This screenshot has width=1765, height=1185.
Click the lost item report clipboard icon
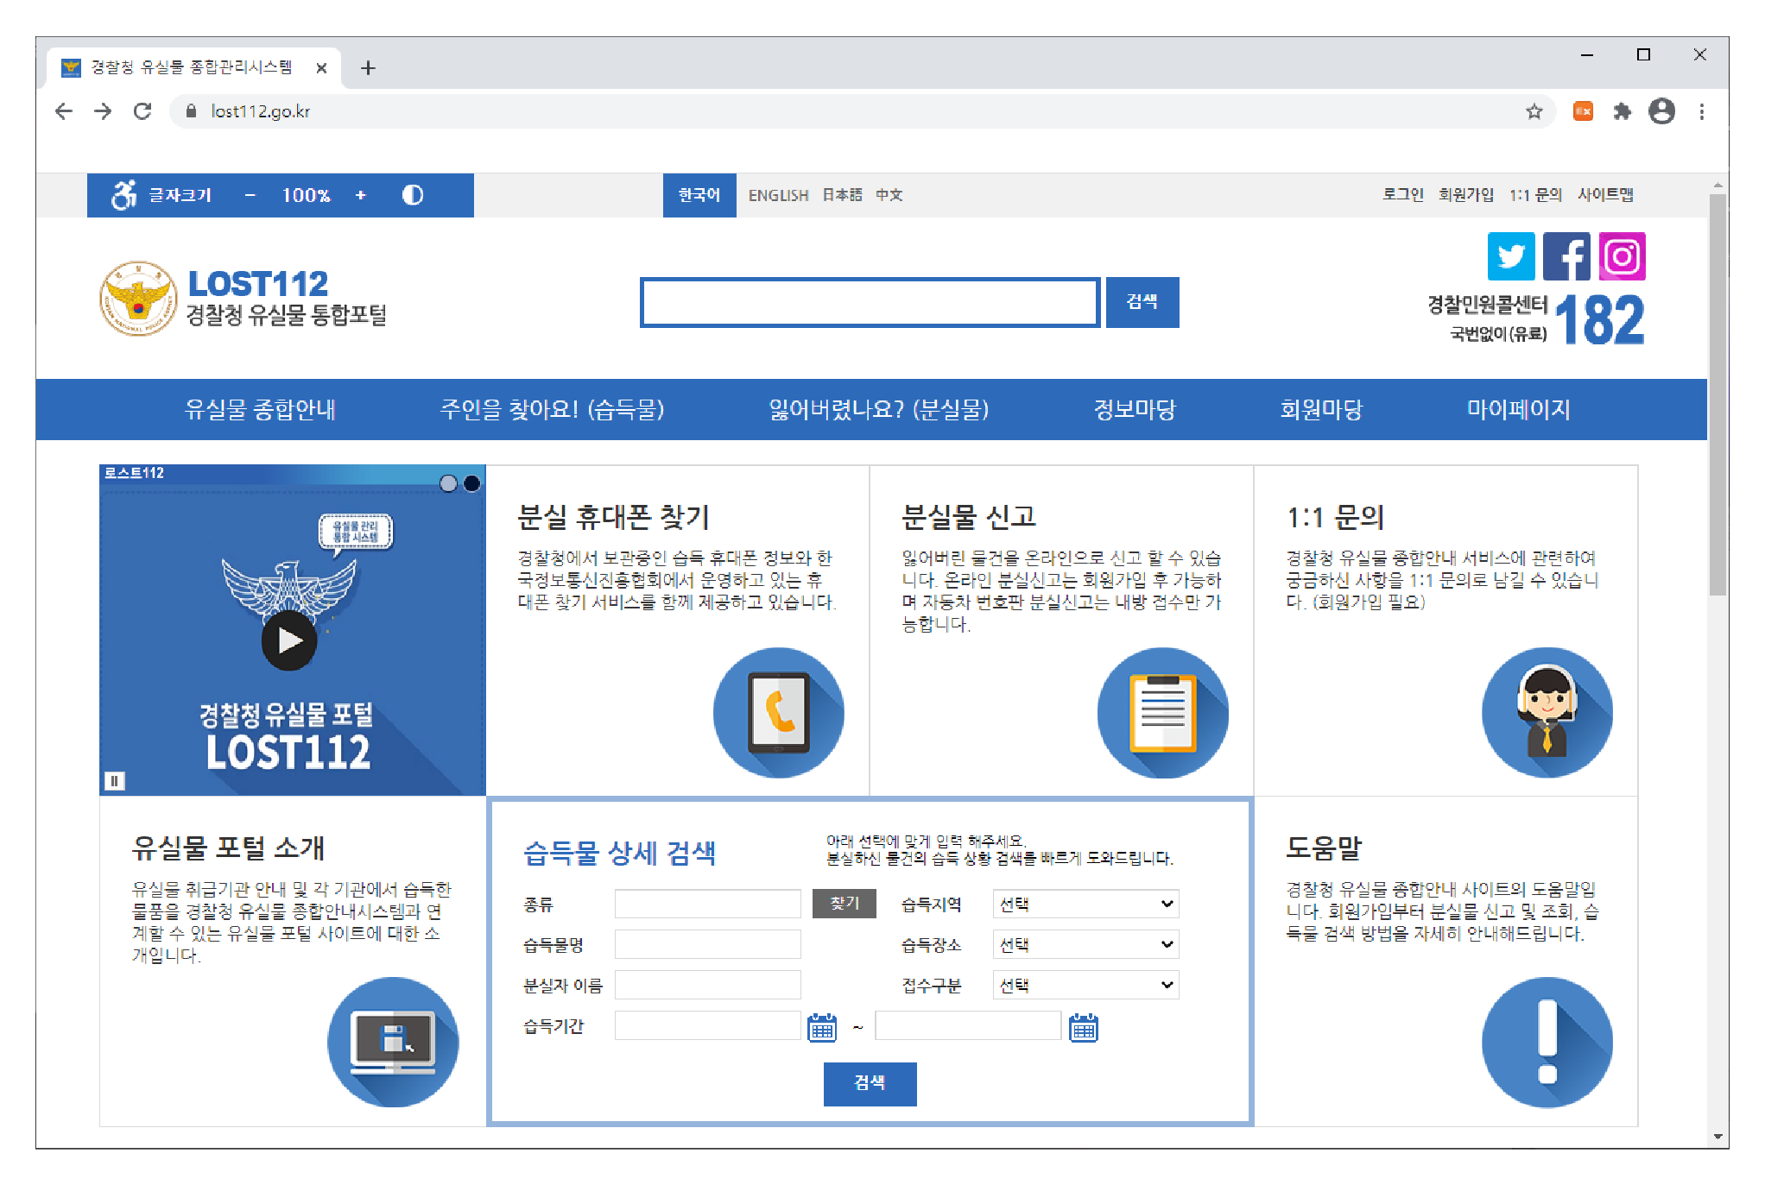point(1162,712)
